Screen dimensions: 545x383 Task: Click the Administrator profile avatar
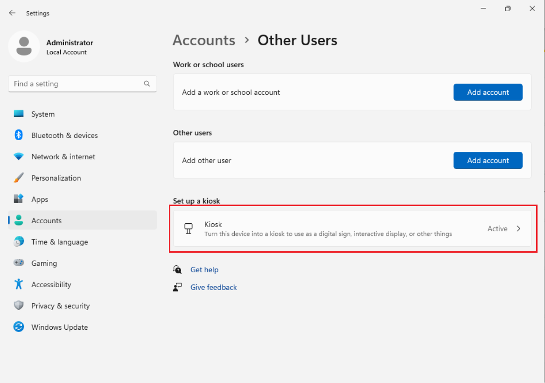click(x=24, y=46)
